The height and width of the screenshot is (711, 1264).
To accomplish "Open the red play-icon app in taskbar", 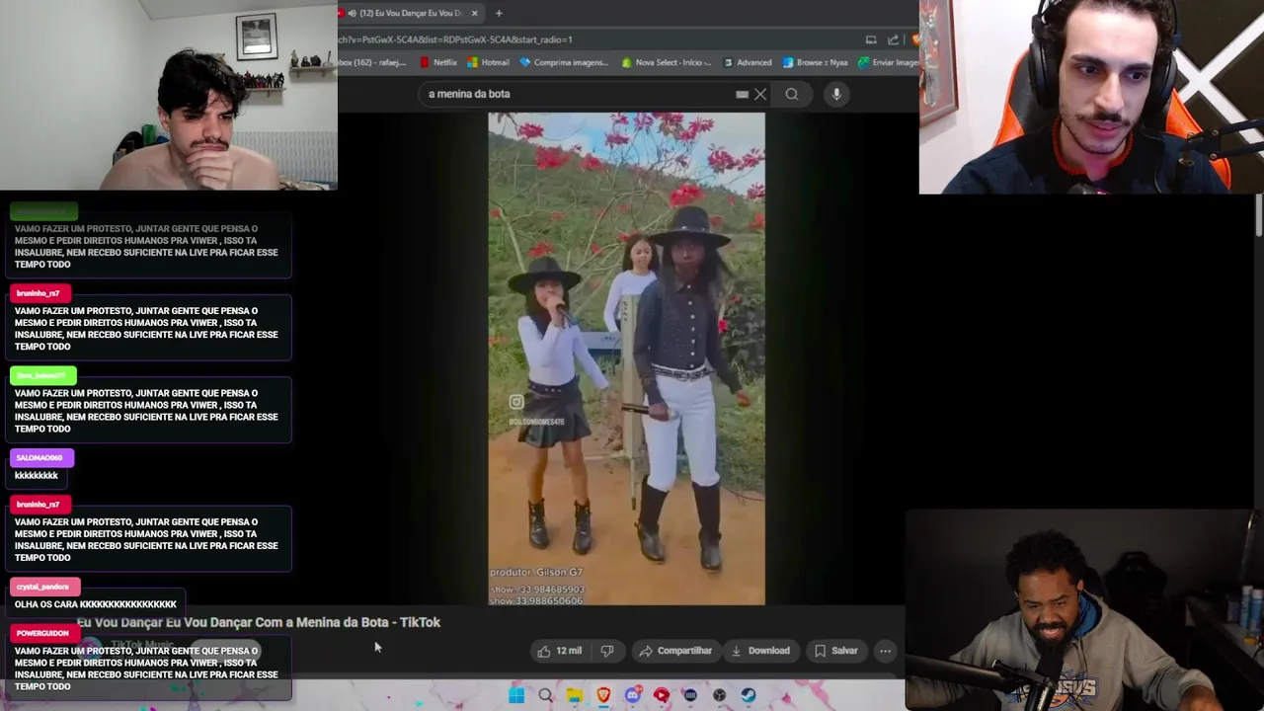I will (x=662, y=695).
